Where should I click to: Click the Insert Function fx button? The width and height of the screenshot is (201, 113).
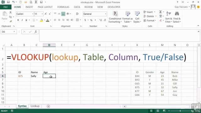pyautogui.click(x=35, y=32)
